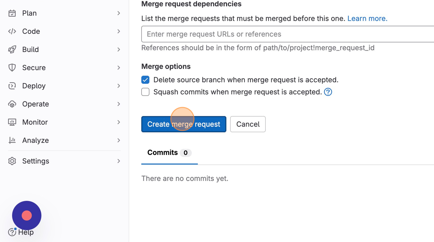Screen dimensions: 434x242
Task: Open the Deploy sidebar section
Action: (x=64, y=86)
